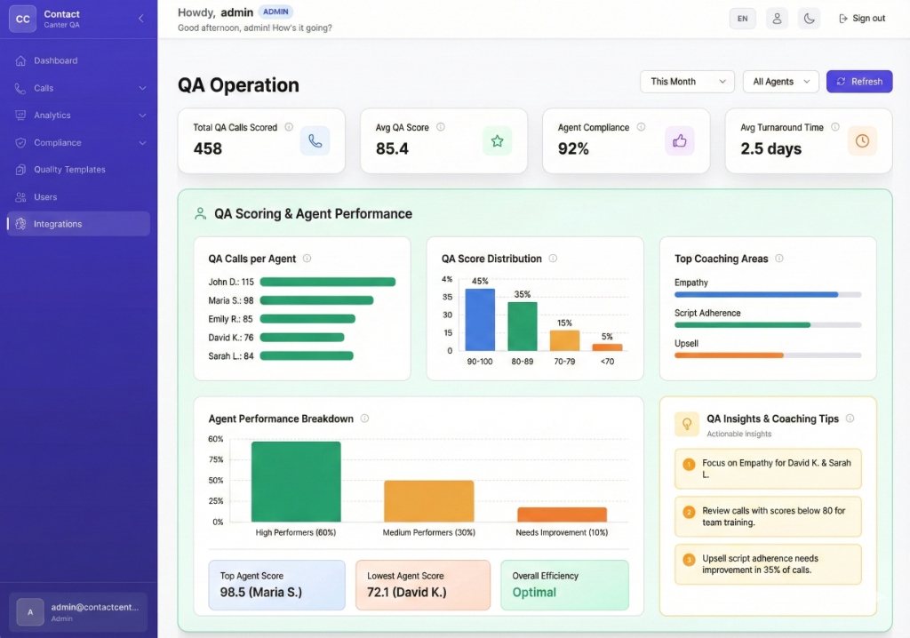Open the All Agents dropdown
The width and height of the screenshot is (910, 638).
click(780, 81)
